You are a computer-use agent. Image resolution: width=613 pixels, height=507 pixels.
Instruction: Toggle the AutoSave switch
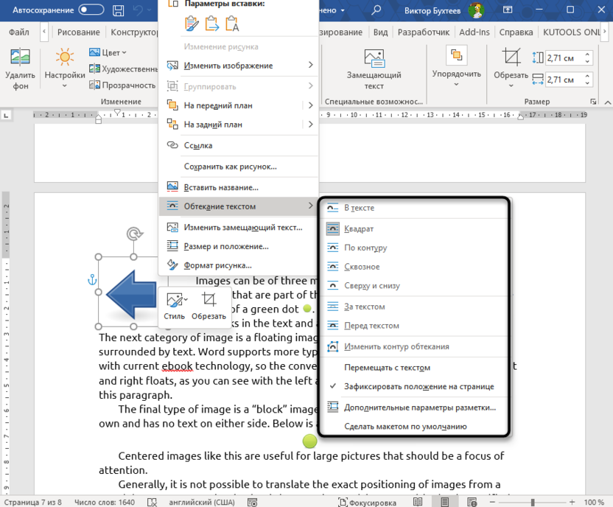91,10
